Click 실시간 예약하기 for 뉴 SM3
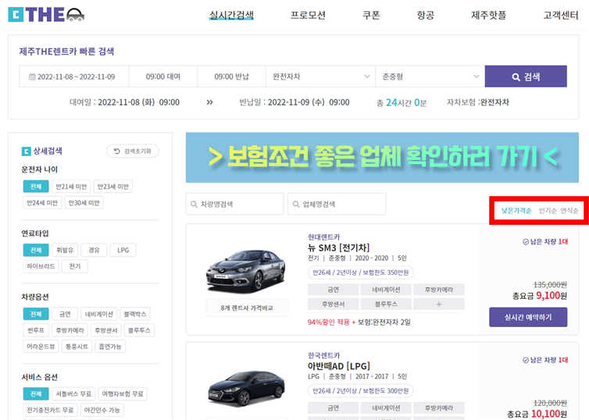589x420 pixels. point(528,317)
